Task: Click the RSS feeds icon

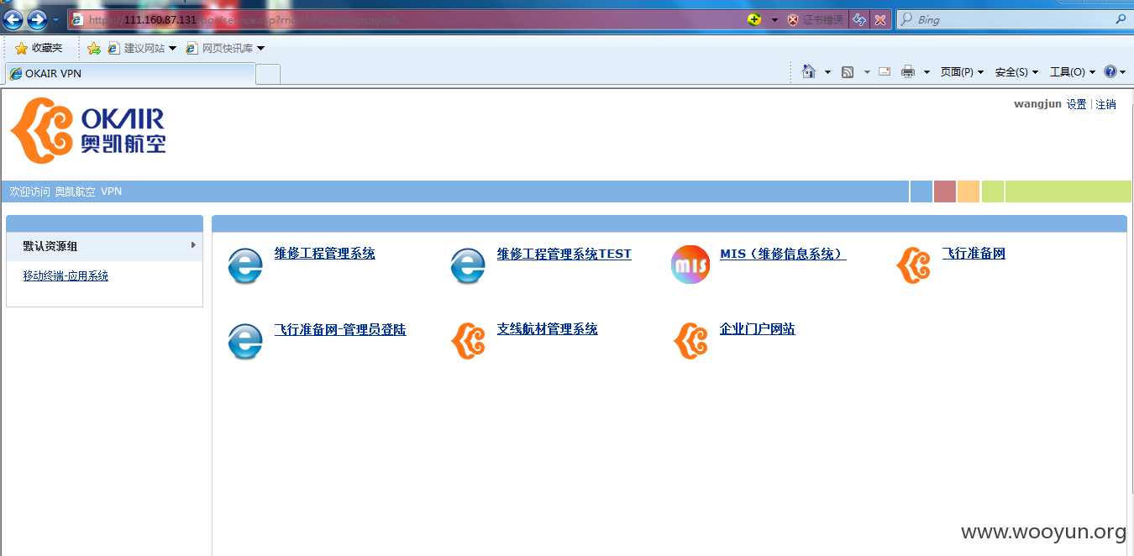Action: tap(848, 72)
